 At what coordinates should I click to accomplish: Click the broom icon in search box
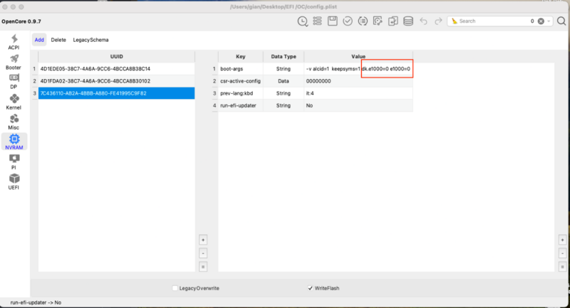(x=455, y=21)
